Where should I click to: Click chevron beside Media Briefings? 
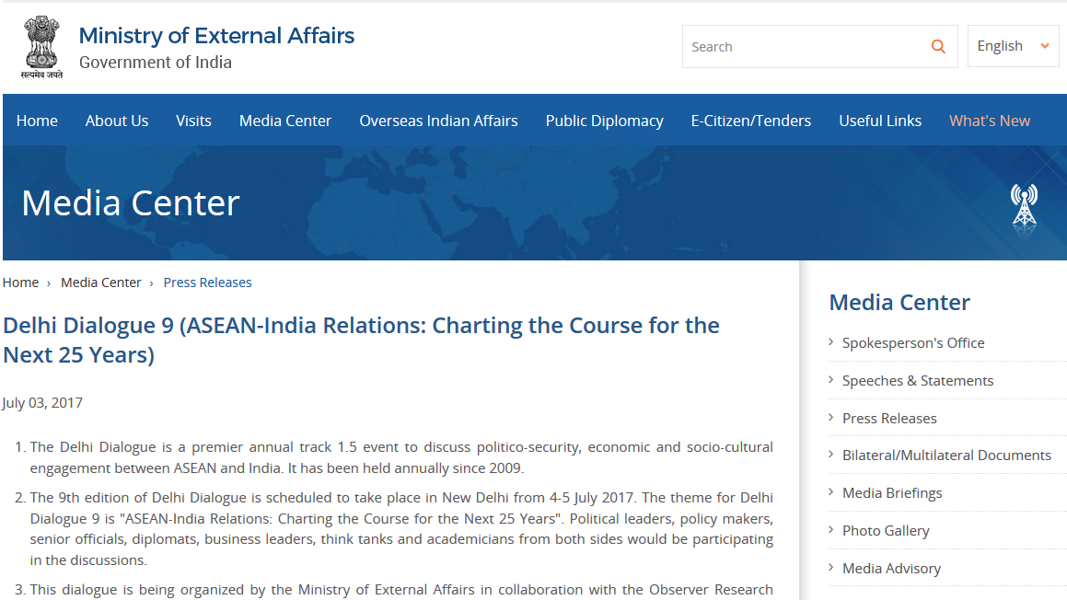point(831,491)
